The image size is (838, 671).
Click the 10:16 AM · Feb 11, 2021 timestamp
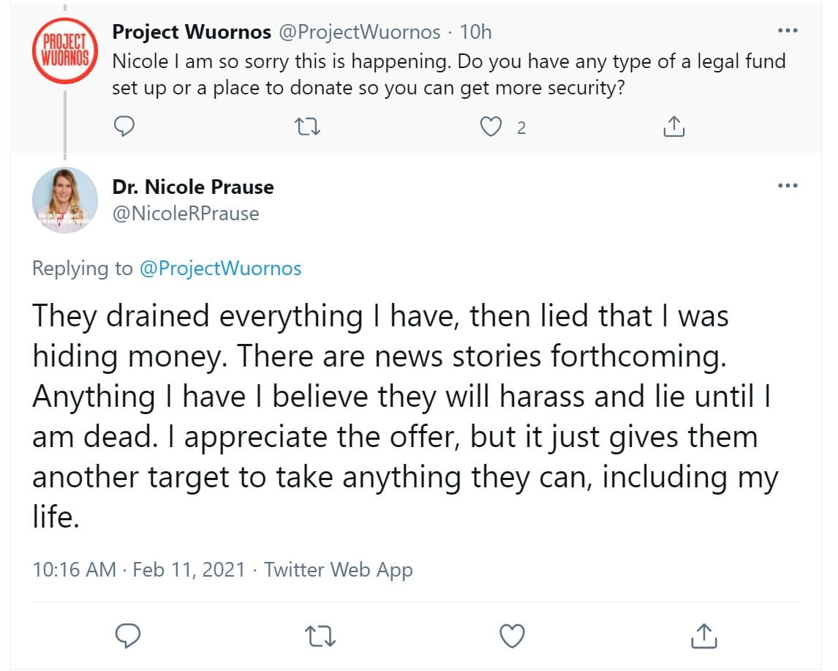(139, 569)
